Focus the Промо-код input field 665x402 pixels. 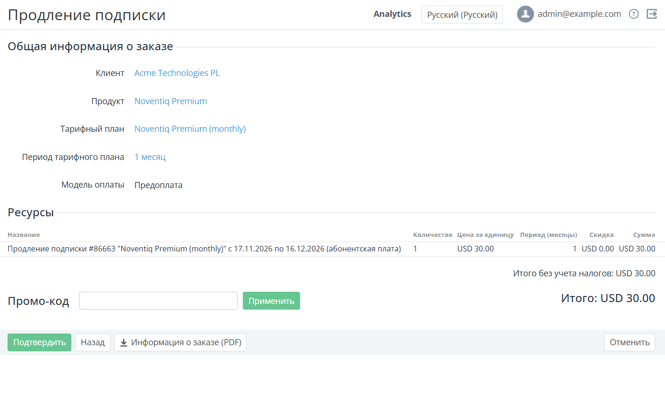158,301
